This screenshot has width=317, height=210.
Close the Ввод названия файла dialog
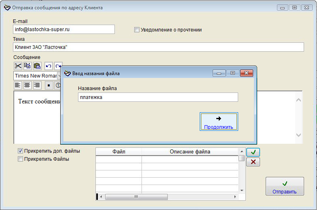pos(247,73)
